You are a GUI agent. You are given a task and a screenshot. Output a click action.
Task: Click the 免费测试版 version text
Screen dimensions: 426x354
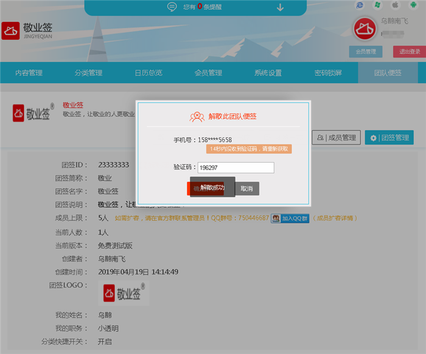point(115,245)
